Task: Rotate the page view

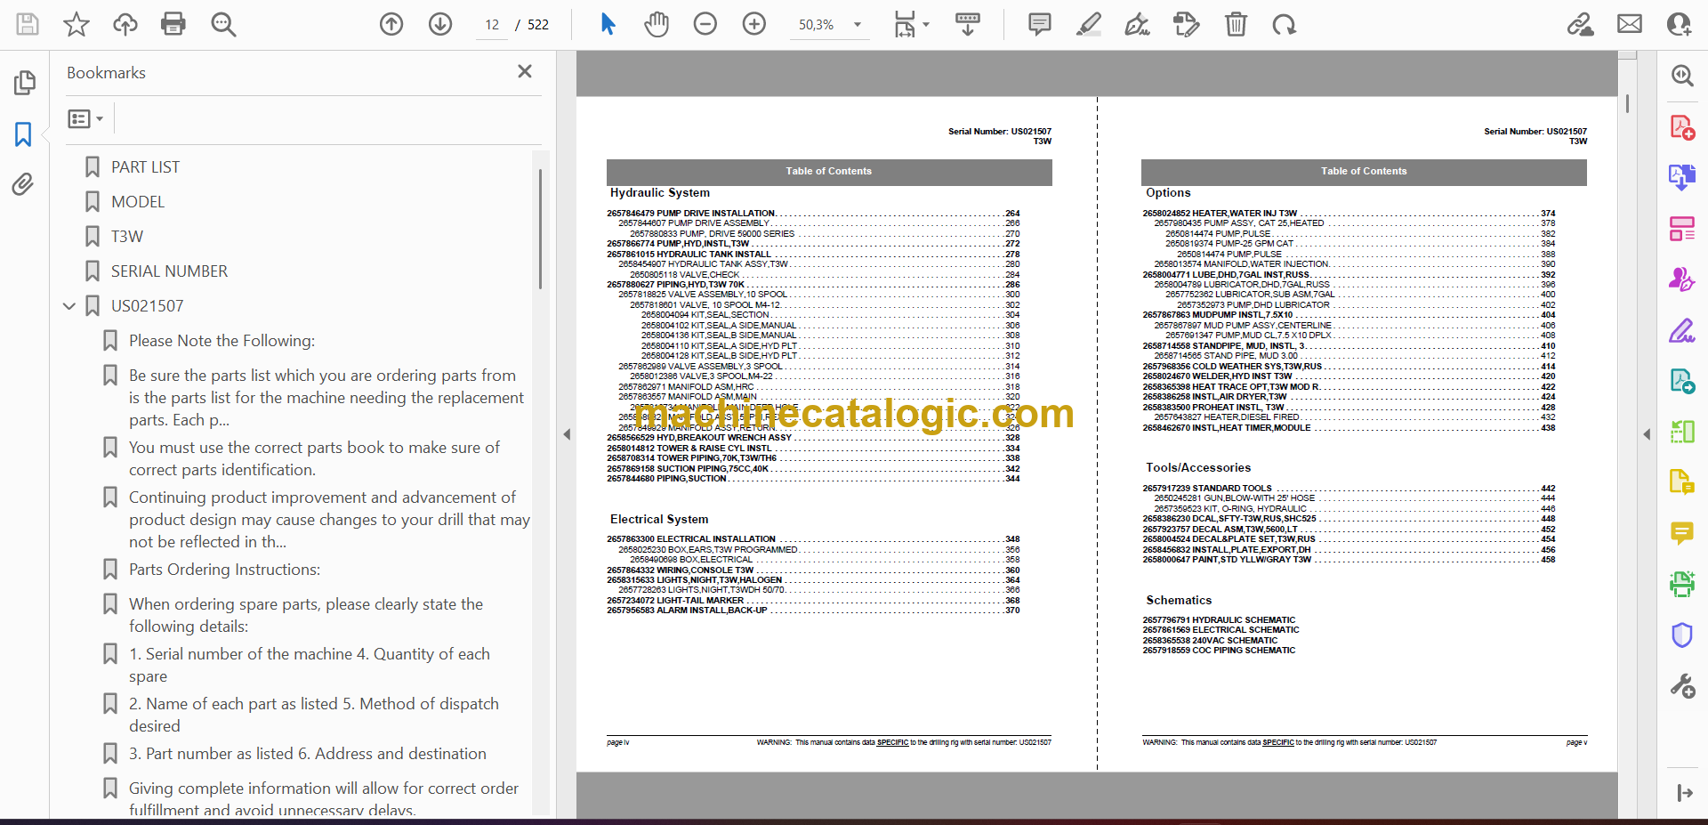Action: pyautogui.click(x=1284, y=24)
